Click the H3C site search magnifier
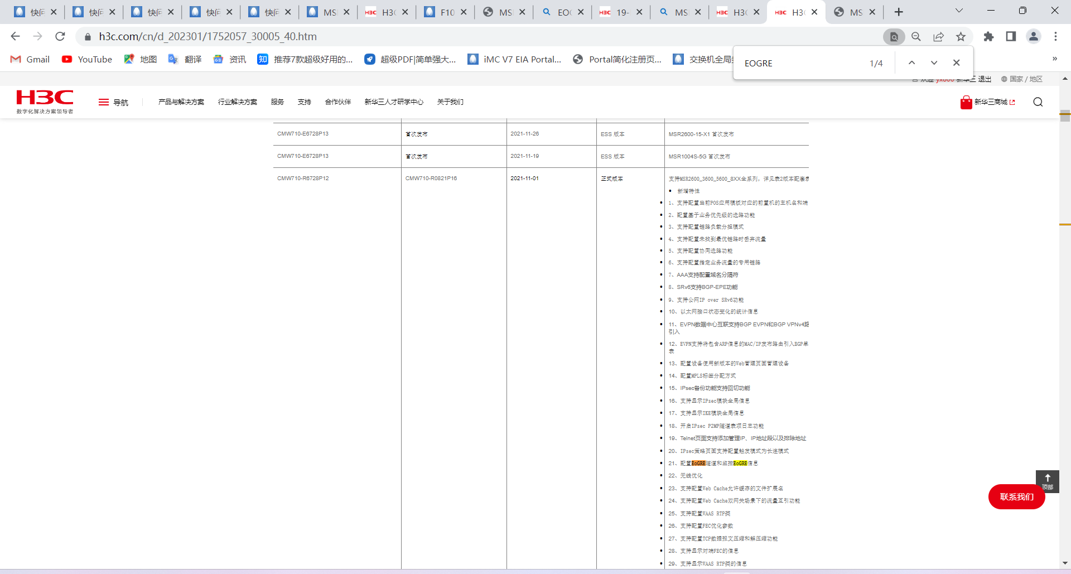This screenshot has height=574, width=1071. (1038, 102)
